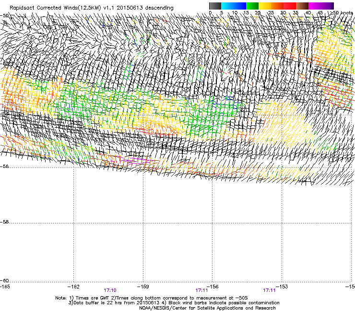Click the -165 longitude axis label
This screenshot has width=355, height=311.
5,287
